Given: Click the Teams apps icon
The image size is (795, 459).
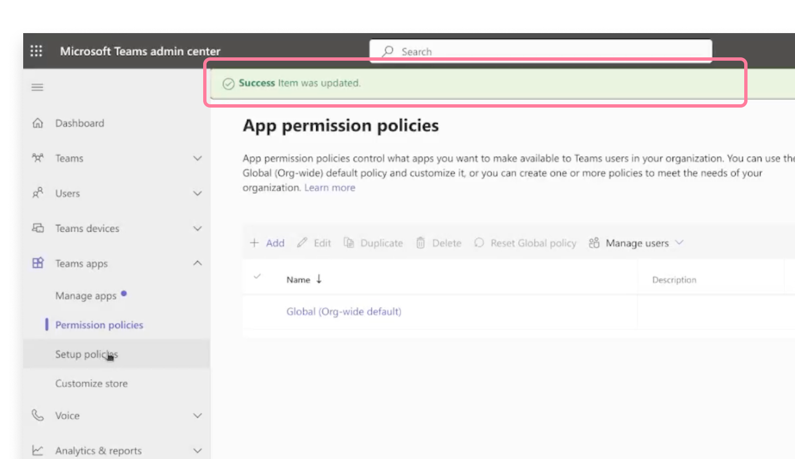Looking at the screenshot, I should 38,263.
